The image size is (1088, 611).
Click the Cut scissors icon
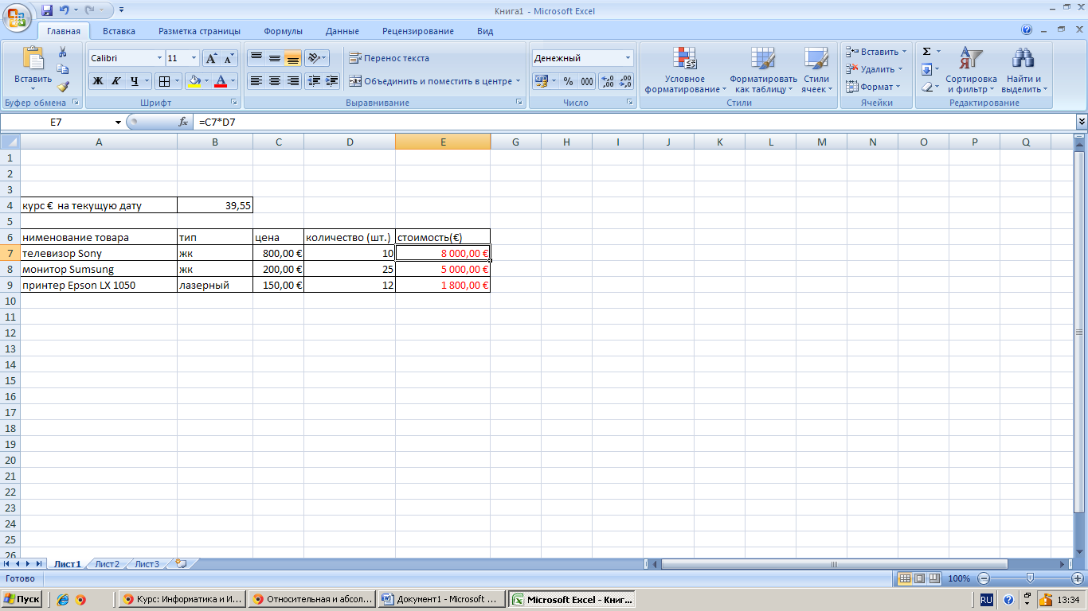pos(63,52)
